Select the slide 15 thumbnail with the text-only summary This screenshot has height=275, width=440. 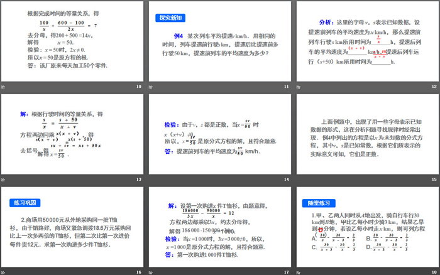[366, 133]
